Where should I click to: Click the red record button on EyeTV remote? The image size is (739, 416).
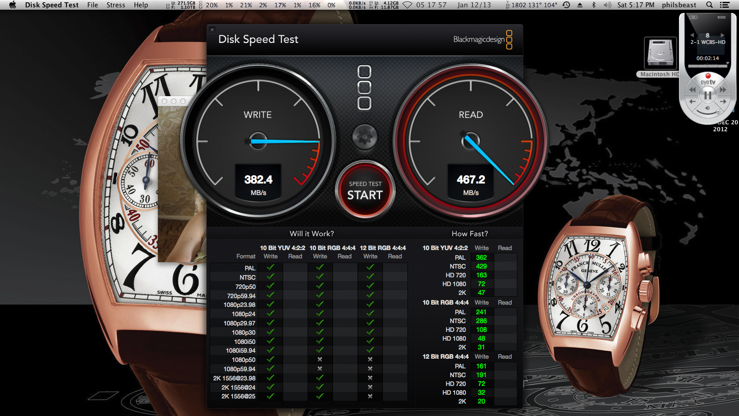click(708, 76)
